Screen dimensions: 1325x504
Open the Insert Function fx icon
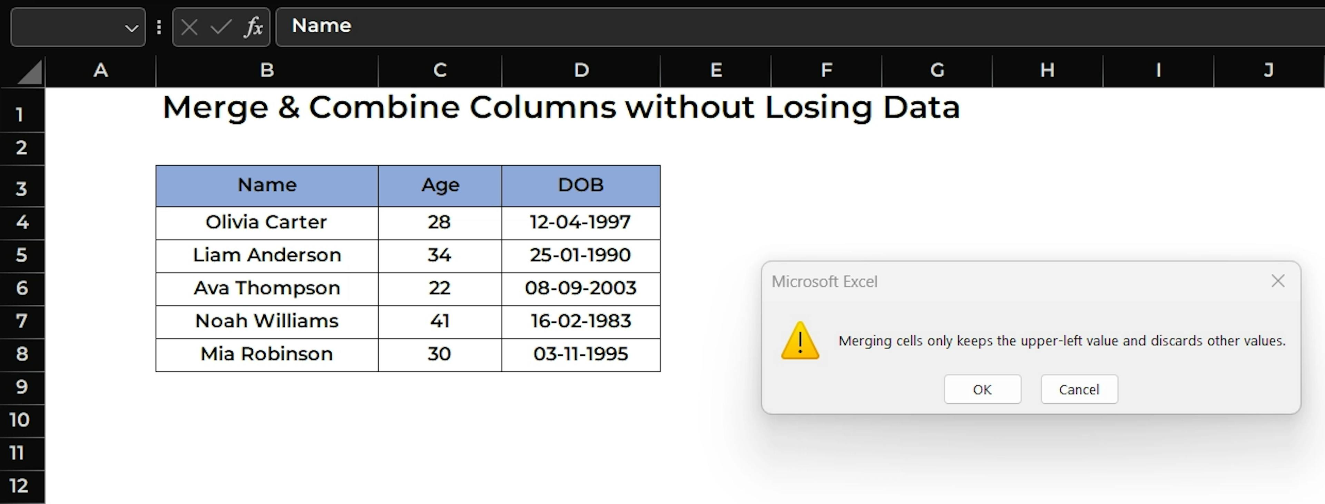click(x=253, y=27)
